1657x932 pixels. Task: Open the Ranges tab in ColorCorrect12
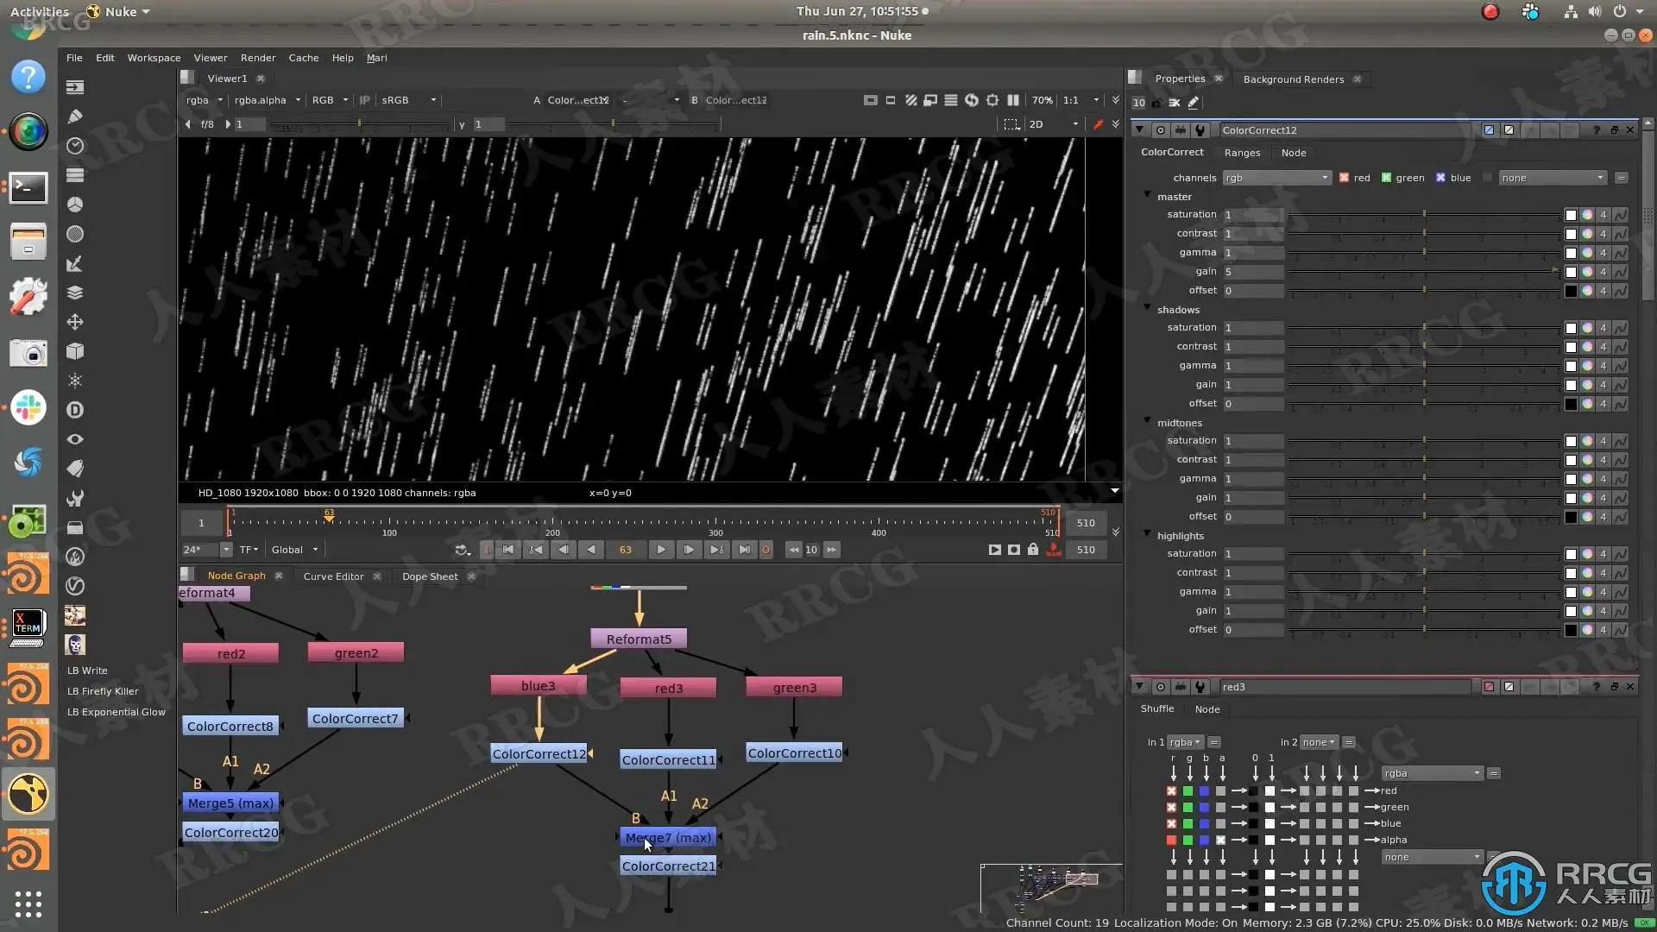pos(1242,153)
